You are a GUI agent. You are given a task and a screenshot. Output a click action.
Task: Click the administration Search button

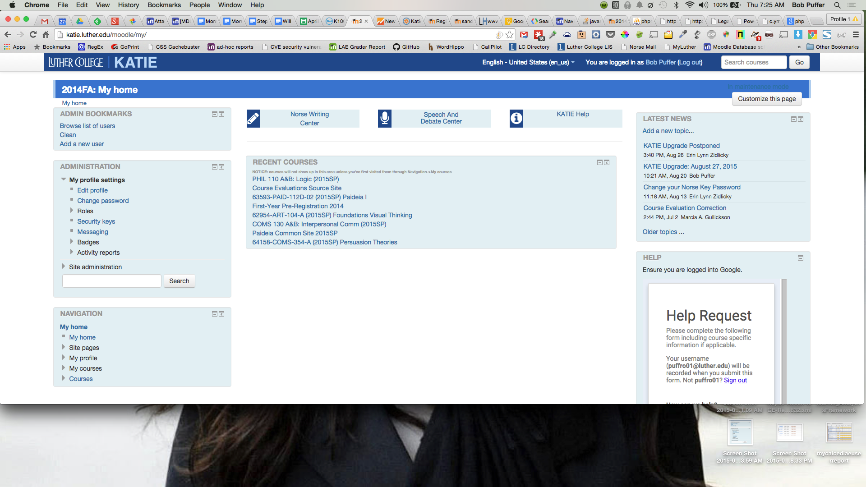tap(179, 281)
